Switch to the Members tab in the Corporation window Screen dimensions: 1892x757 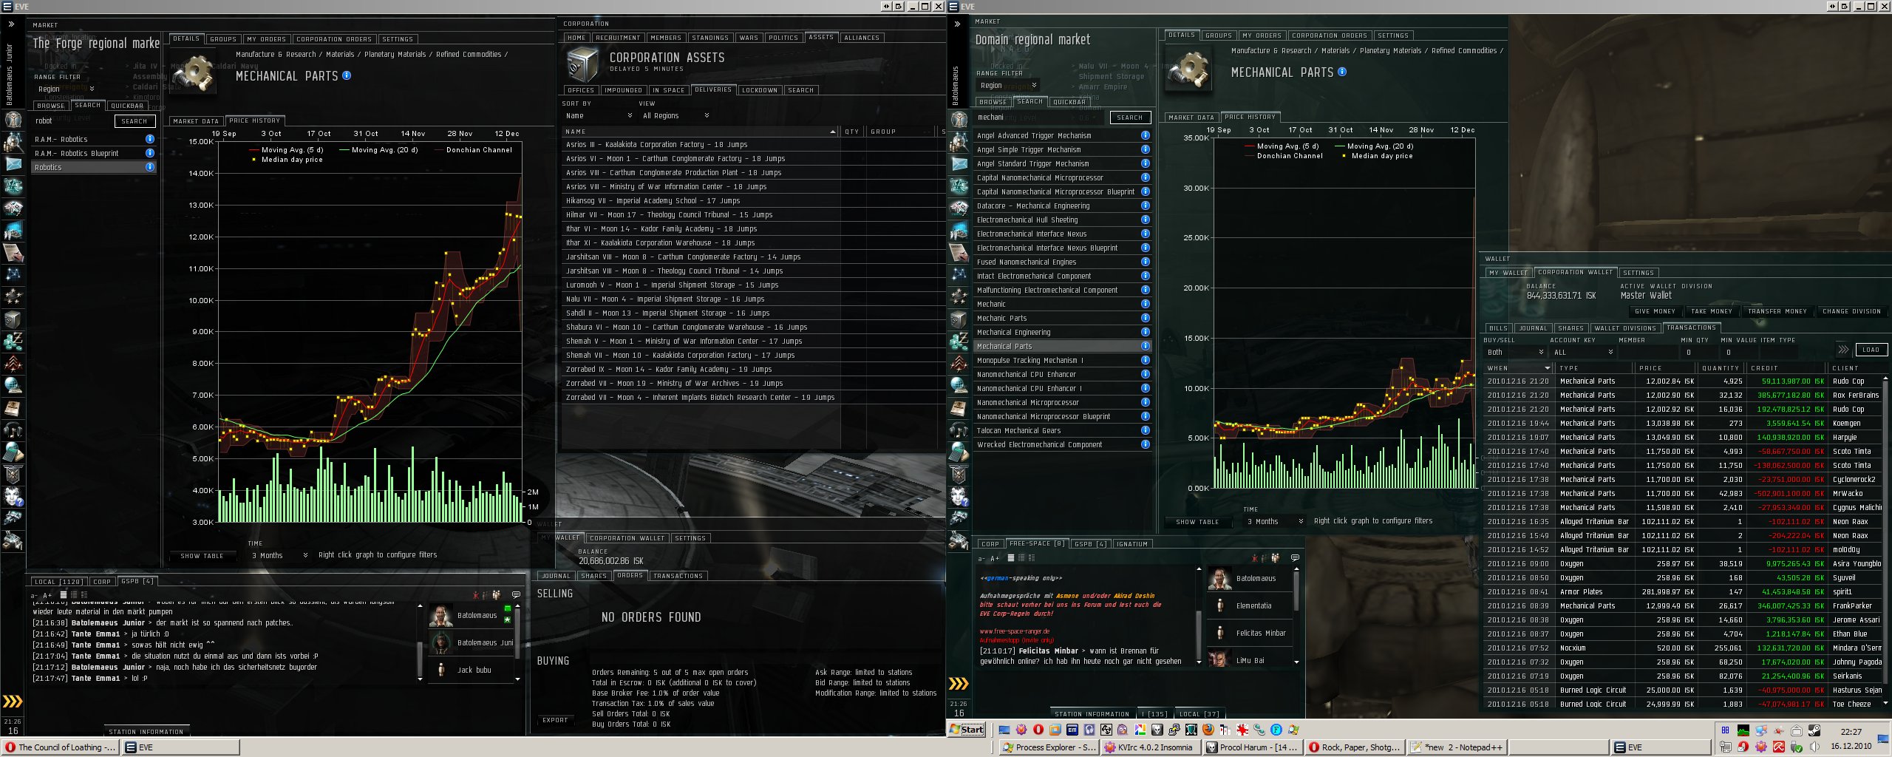[666, 38]
